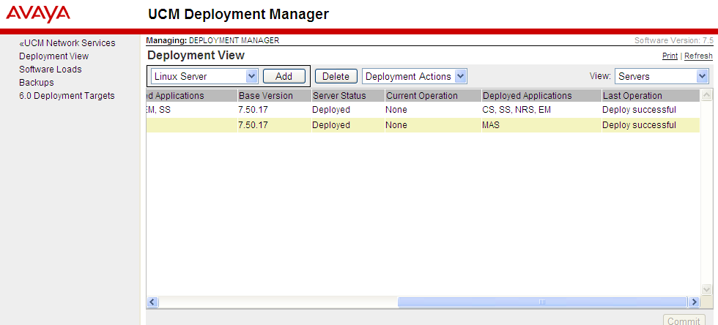Click the horizontal scrollbar thumb
This screenshot has width=718, height=325.
[543, 302]
